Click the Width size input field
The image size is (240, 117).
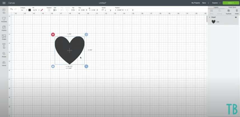click(x=83, y=10)
